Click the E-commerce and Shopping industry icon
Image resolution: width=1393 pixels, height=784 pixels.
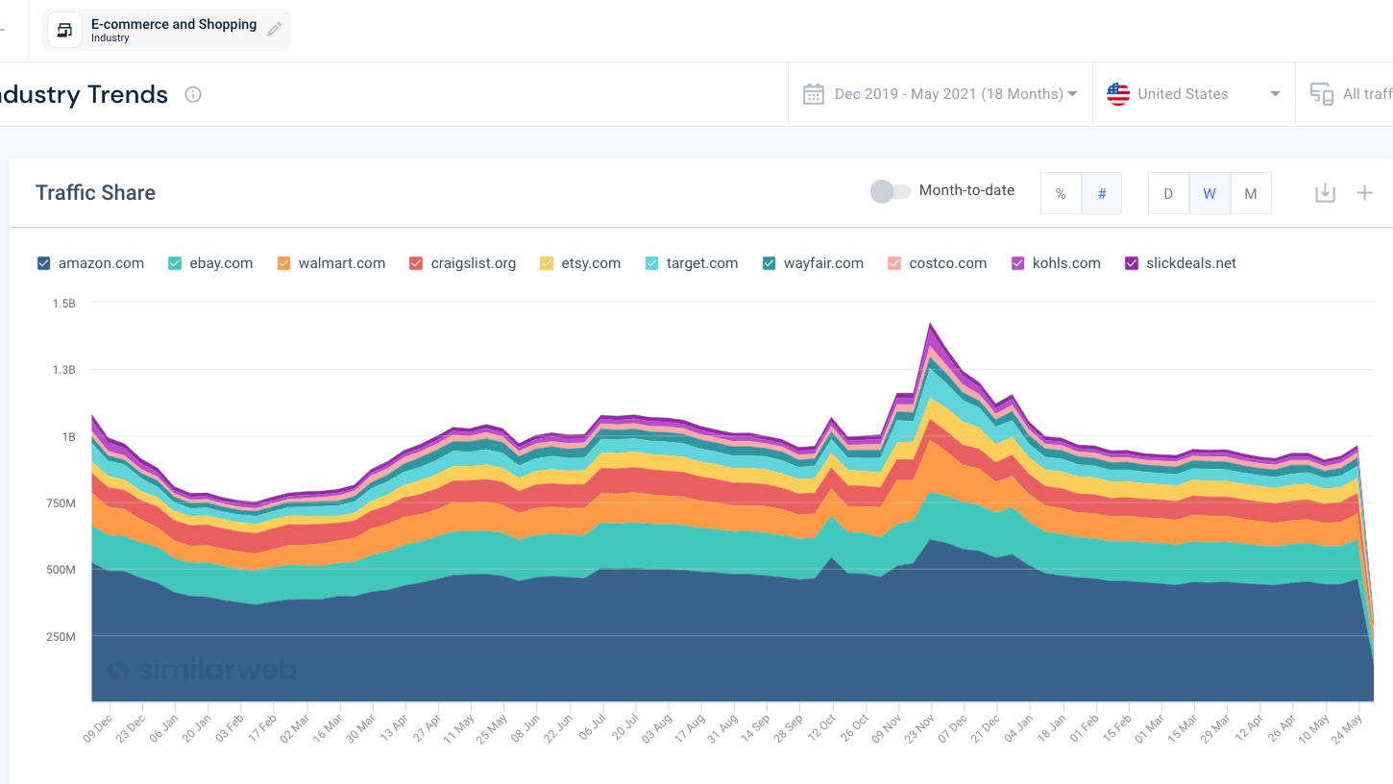[x=64, y=30]
